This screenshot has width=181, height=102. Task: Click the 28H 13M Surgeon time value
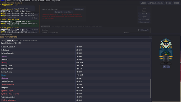[79, 88]
